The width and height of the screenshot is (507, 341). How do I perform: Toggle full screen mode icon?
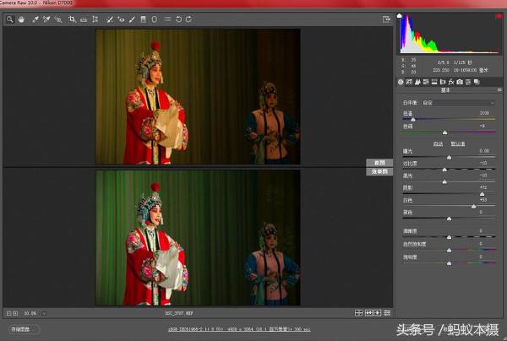pyautogui.click(x=386, y=19)
